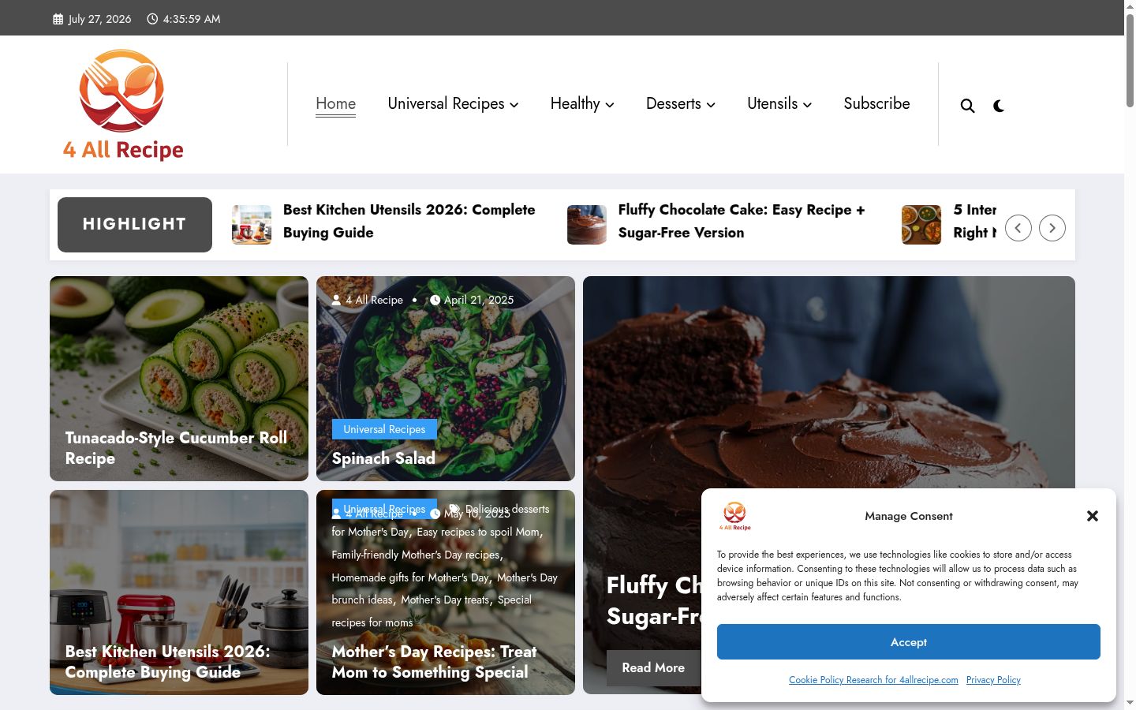The width and height of the screenshot is (1136, 710).
Task: Open the highlight headline Best Kitchen Utensils 2026
Action: (409, 221)
